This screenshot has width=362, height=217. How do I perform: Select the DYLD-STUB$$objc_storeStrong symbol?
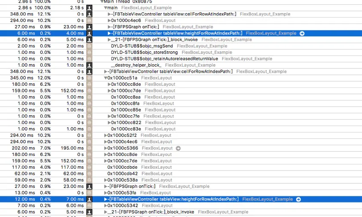pos(144,53)
